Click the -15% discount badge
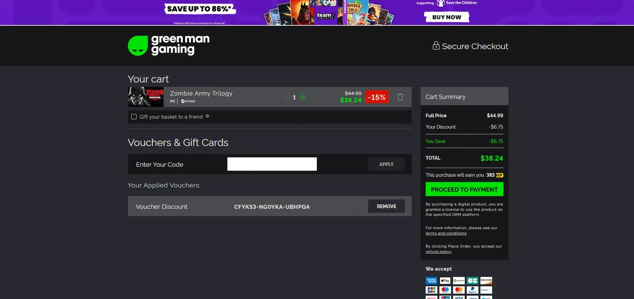This screenshot has height=299, width=634. (x=377, y=97)
